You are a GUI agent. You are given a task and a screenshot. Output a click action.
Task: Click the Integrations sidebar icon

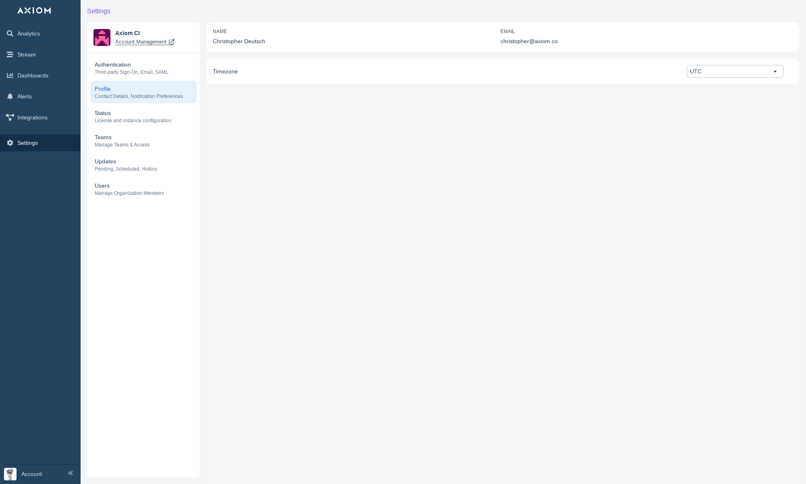[10, 117]
